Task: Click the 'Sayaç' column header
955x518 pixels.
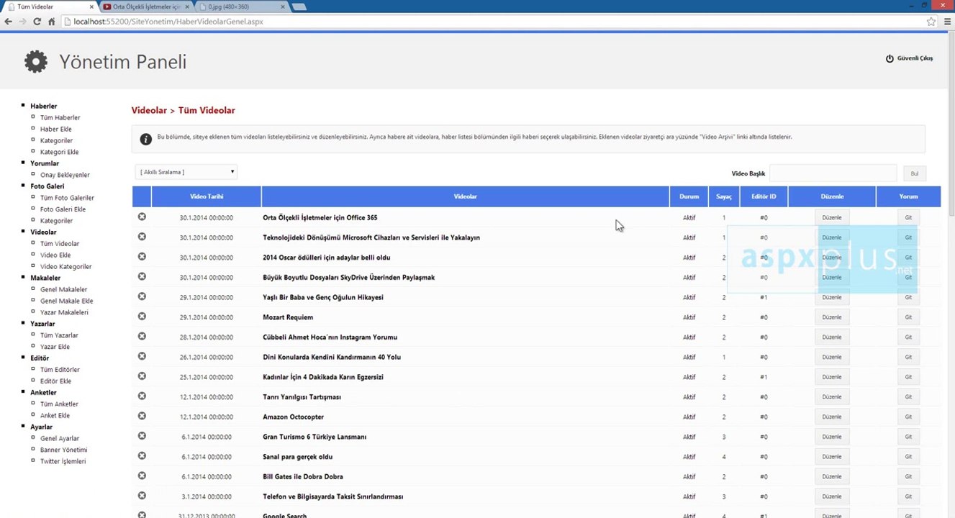Action: pyautogui.click(x=724, y=196)
